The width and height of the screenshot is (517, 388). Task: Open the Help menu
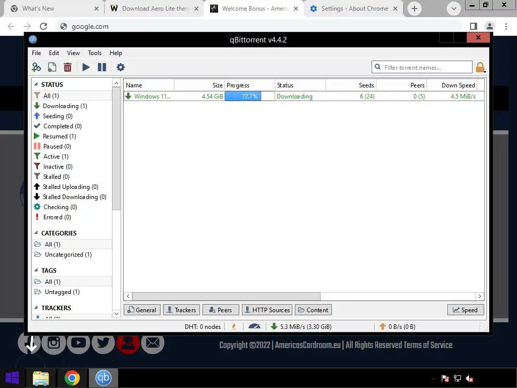tap(116, 53)
